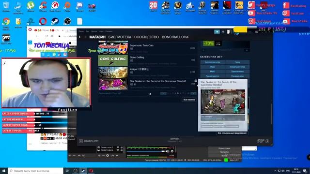Screen dimensions: 310x174
Task: Open Steam desktop shortcut icon
Action: point(55,21)
